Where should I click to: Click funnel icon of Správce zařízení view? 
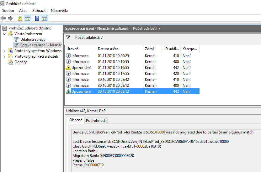tap(16, 45)
